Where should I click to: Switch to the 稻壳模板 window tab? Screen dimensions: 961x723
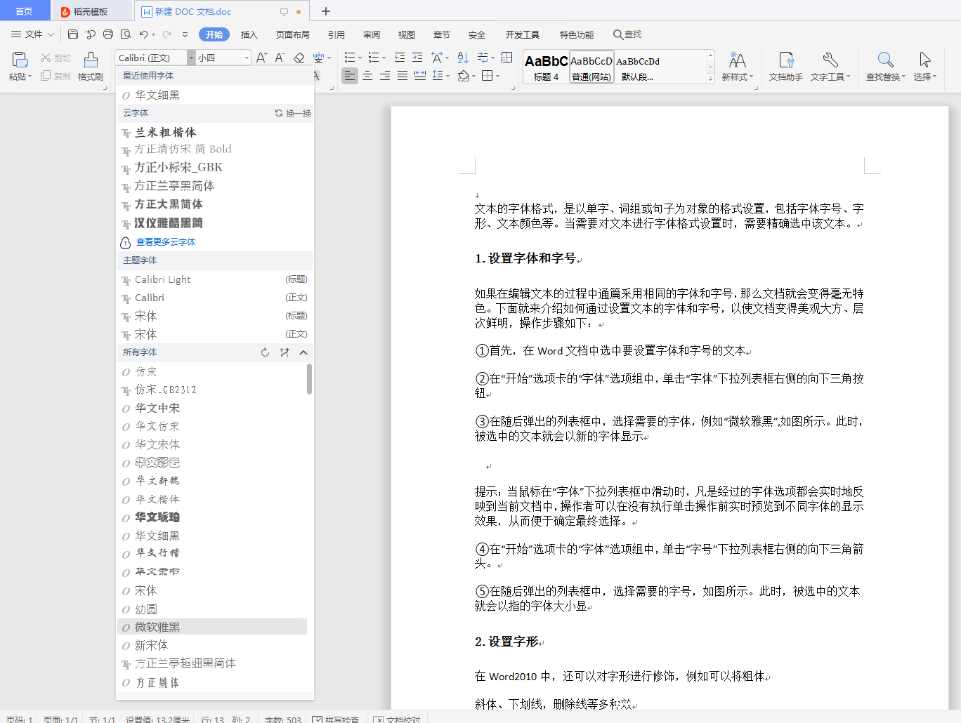click(x=91, y=11)
